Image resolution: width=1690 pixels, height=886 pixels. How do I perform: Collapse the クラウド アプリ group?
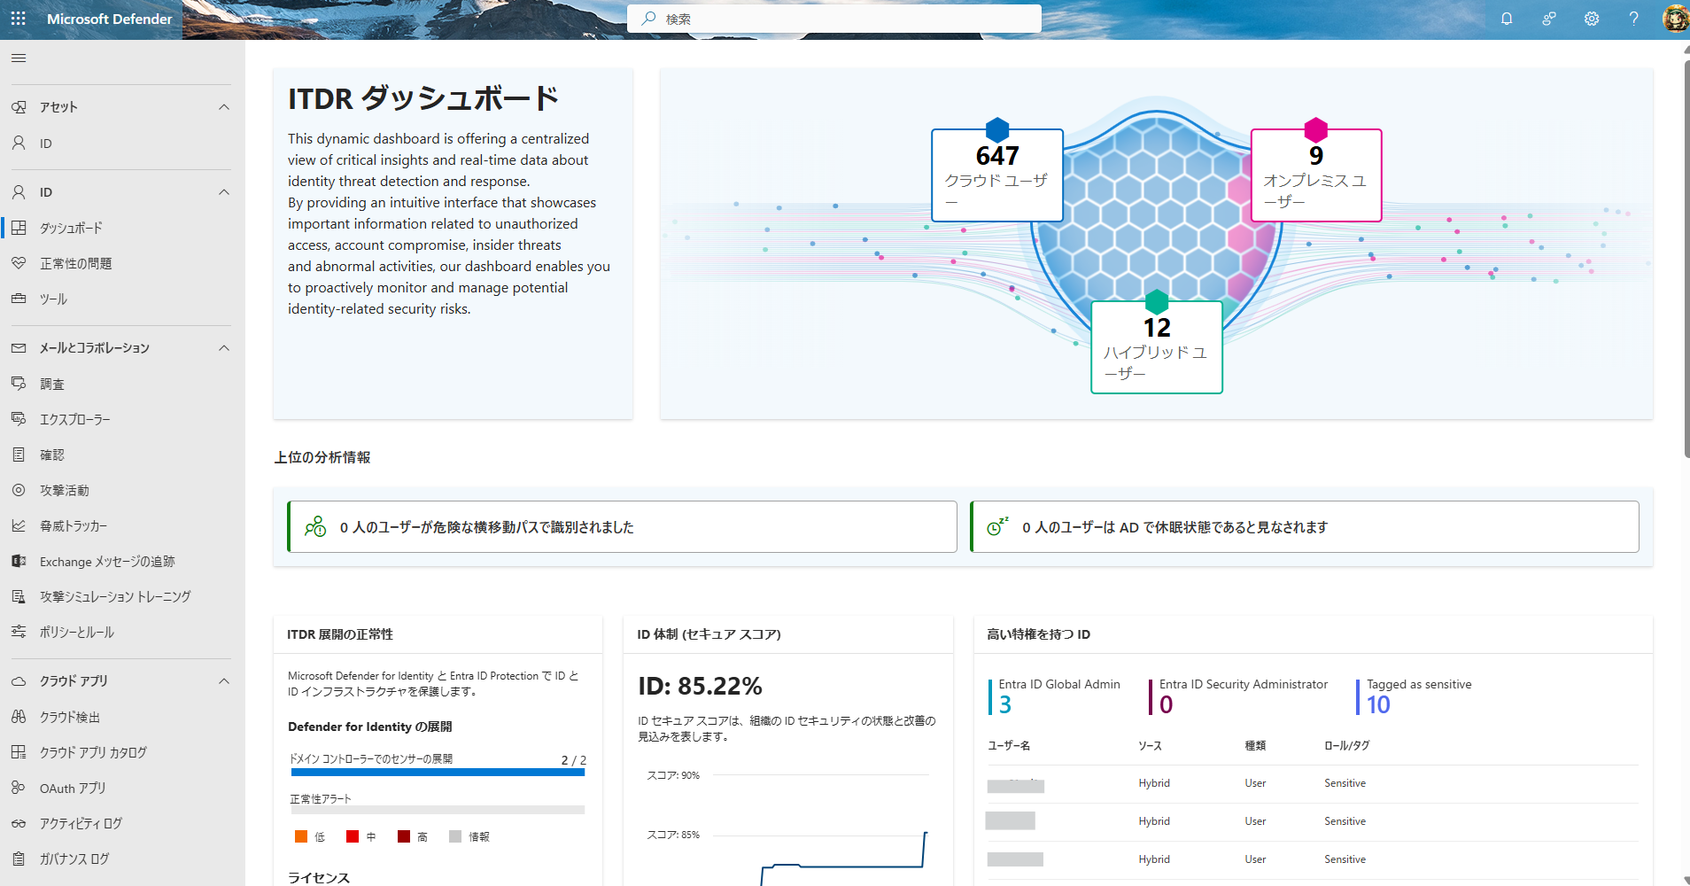click(224, 680)
